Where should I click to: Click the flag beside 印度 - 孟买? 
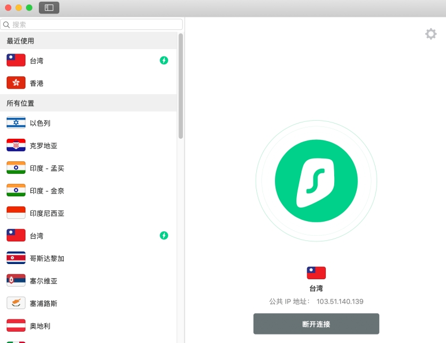(x=16, y=168)
